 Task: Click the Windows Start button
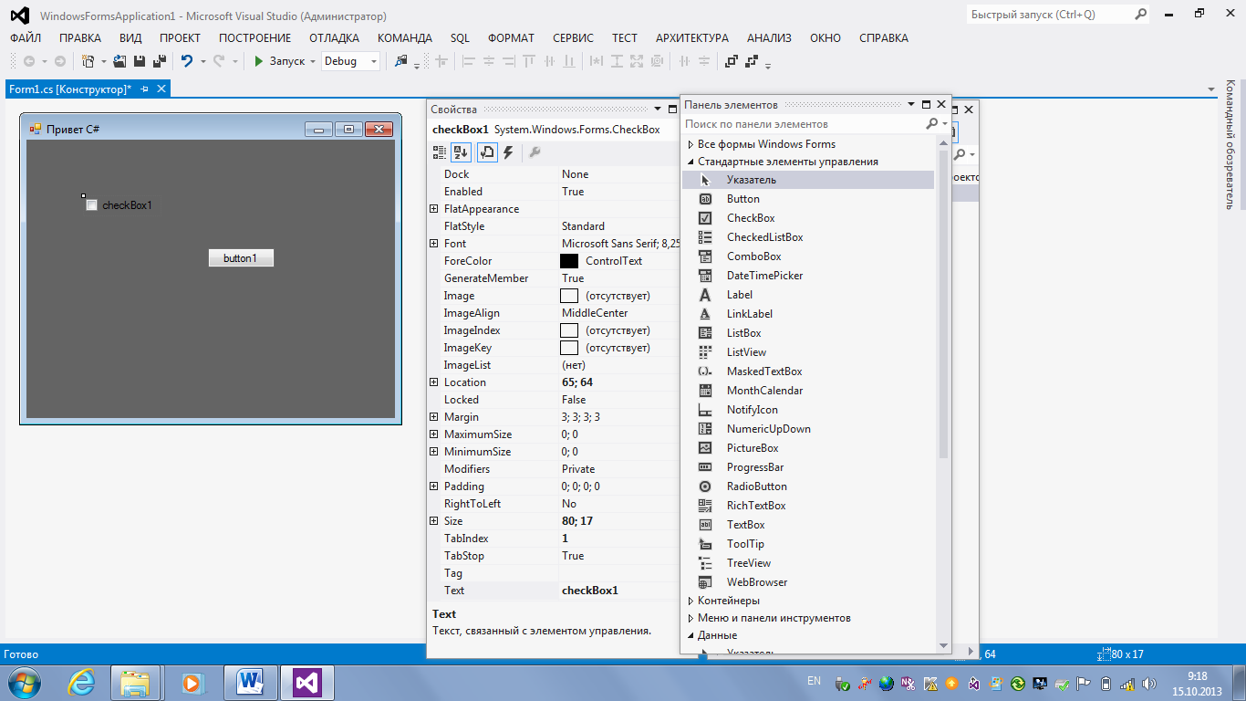[23, 682]
